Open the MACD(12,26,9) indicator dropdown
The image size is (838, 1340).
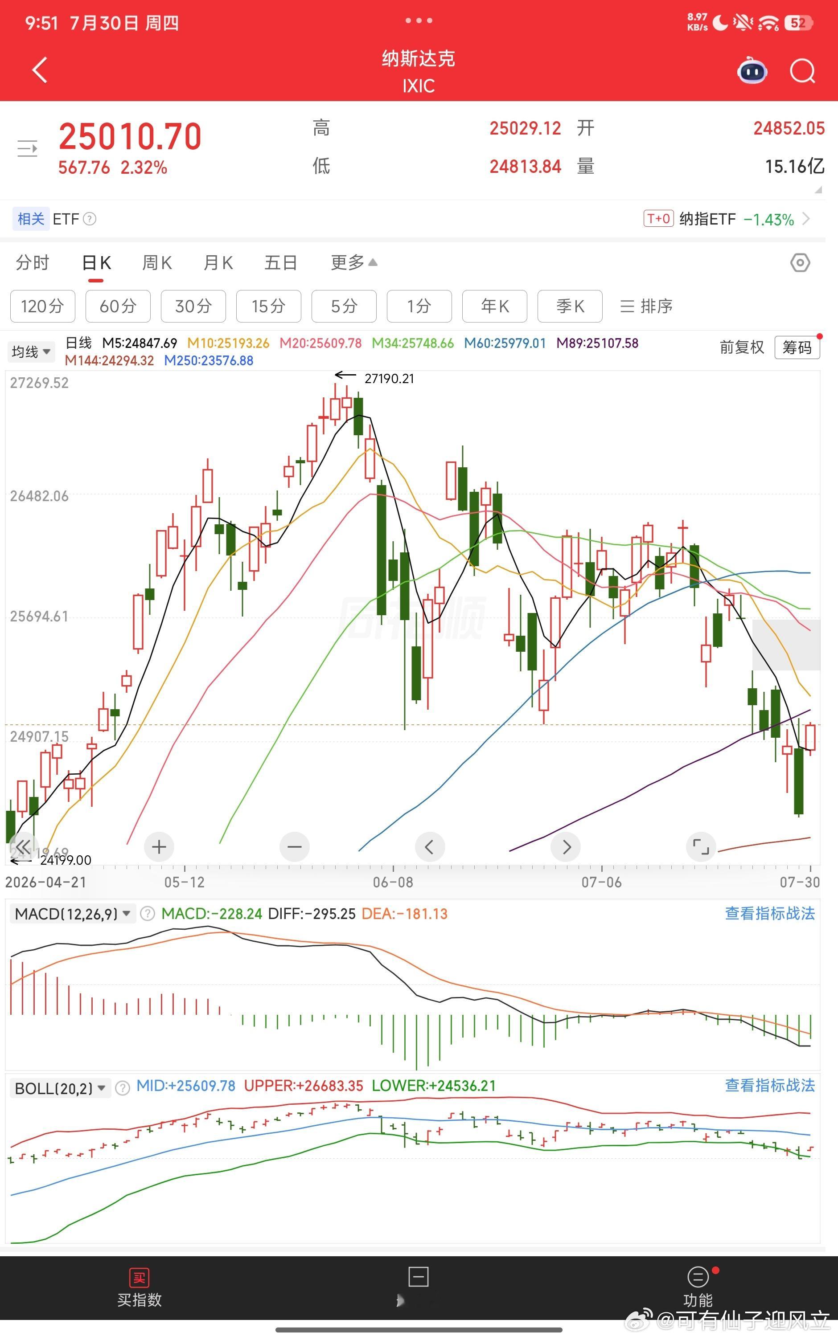pos(73,914)
